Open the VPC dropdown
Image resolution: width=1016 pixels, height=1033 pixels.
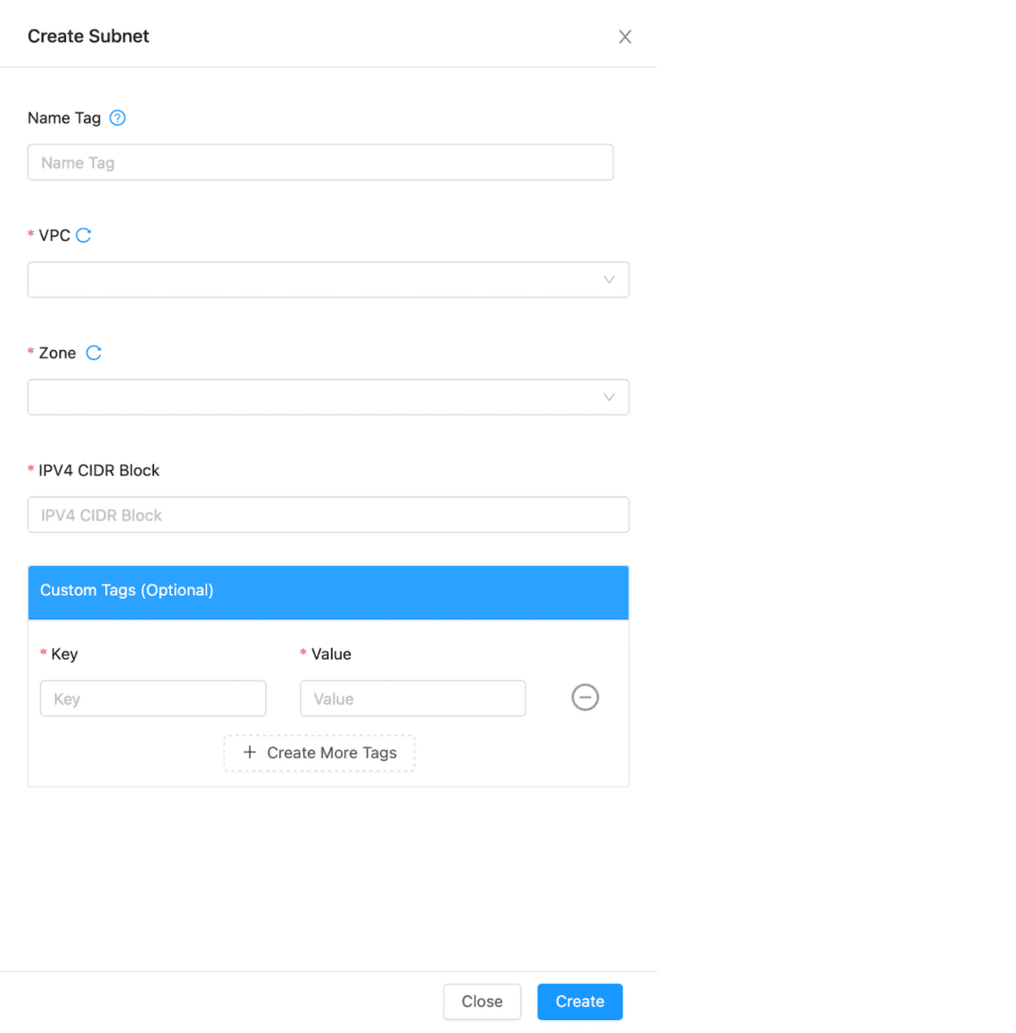tap(329, 280)
